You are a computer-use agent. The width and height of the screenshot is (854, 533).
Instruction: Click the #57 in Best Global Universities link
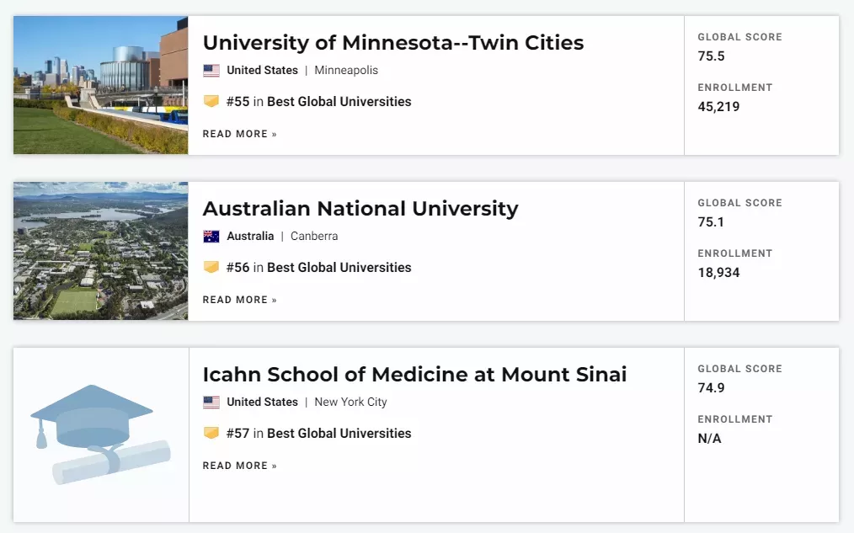point(318,434)
